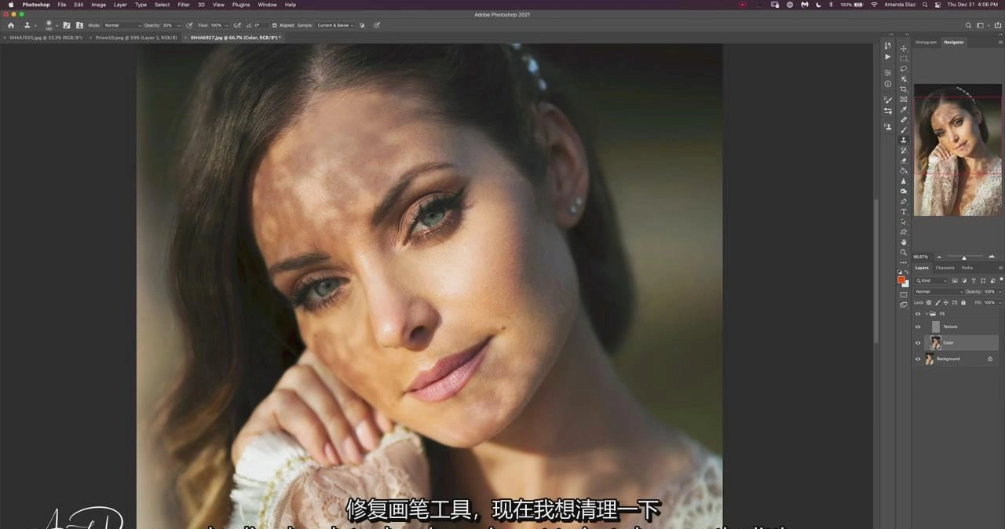1005x529 pixels.
Task: Open the Clone Source panel icon
Action: 888,126
